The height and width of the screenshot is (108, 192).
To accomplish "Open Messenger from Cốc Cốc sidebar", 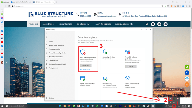I will coord(2,18).
